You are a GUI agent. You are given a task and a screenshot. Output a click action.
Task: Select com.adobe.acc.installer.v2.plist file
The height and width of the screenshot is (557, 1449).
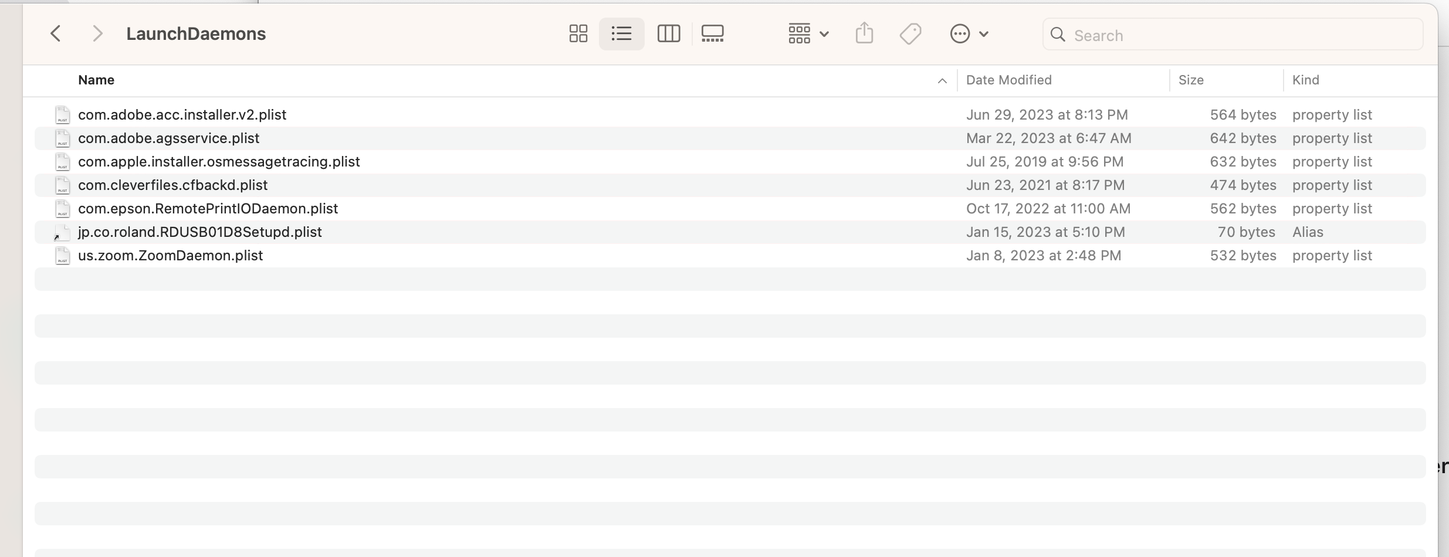[182, 115]
